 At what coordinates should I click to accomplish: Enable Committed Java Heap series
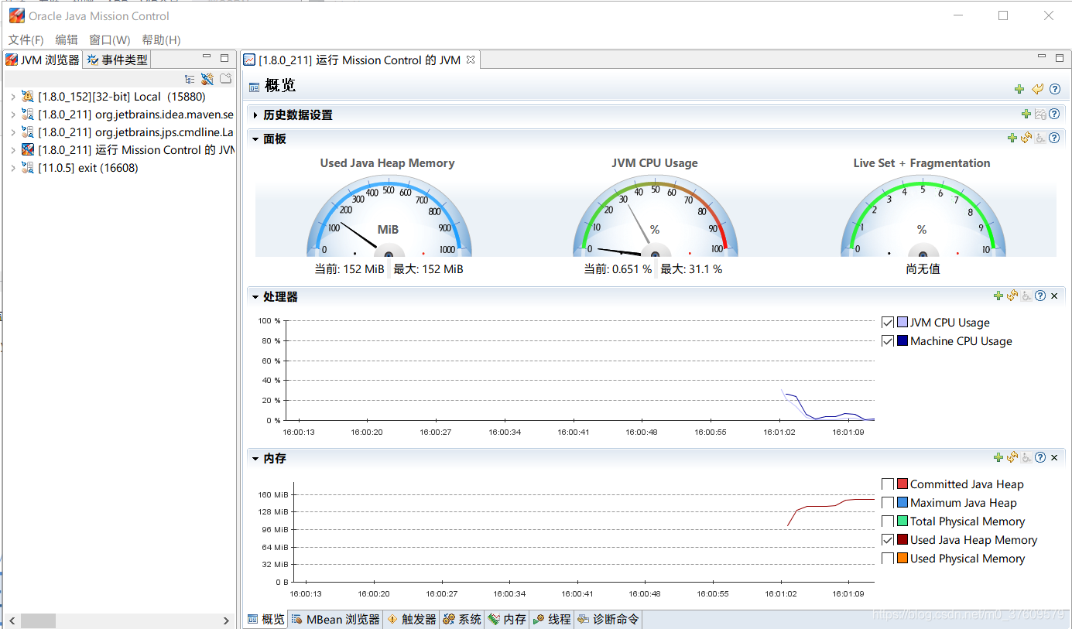coord(888,484)
